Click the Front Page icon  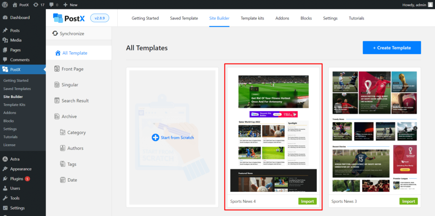(x=56, y=69)
